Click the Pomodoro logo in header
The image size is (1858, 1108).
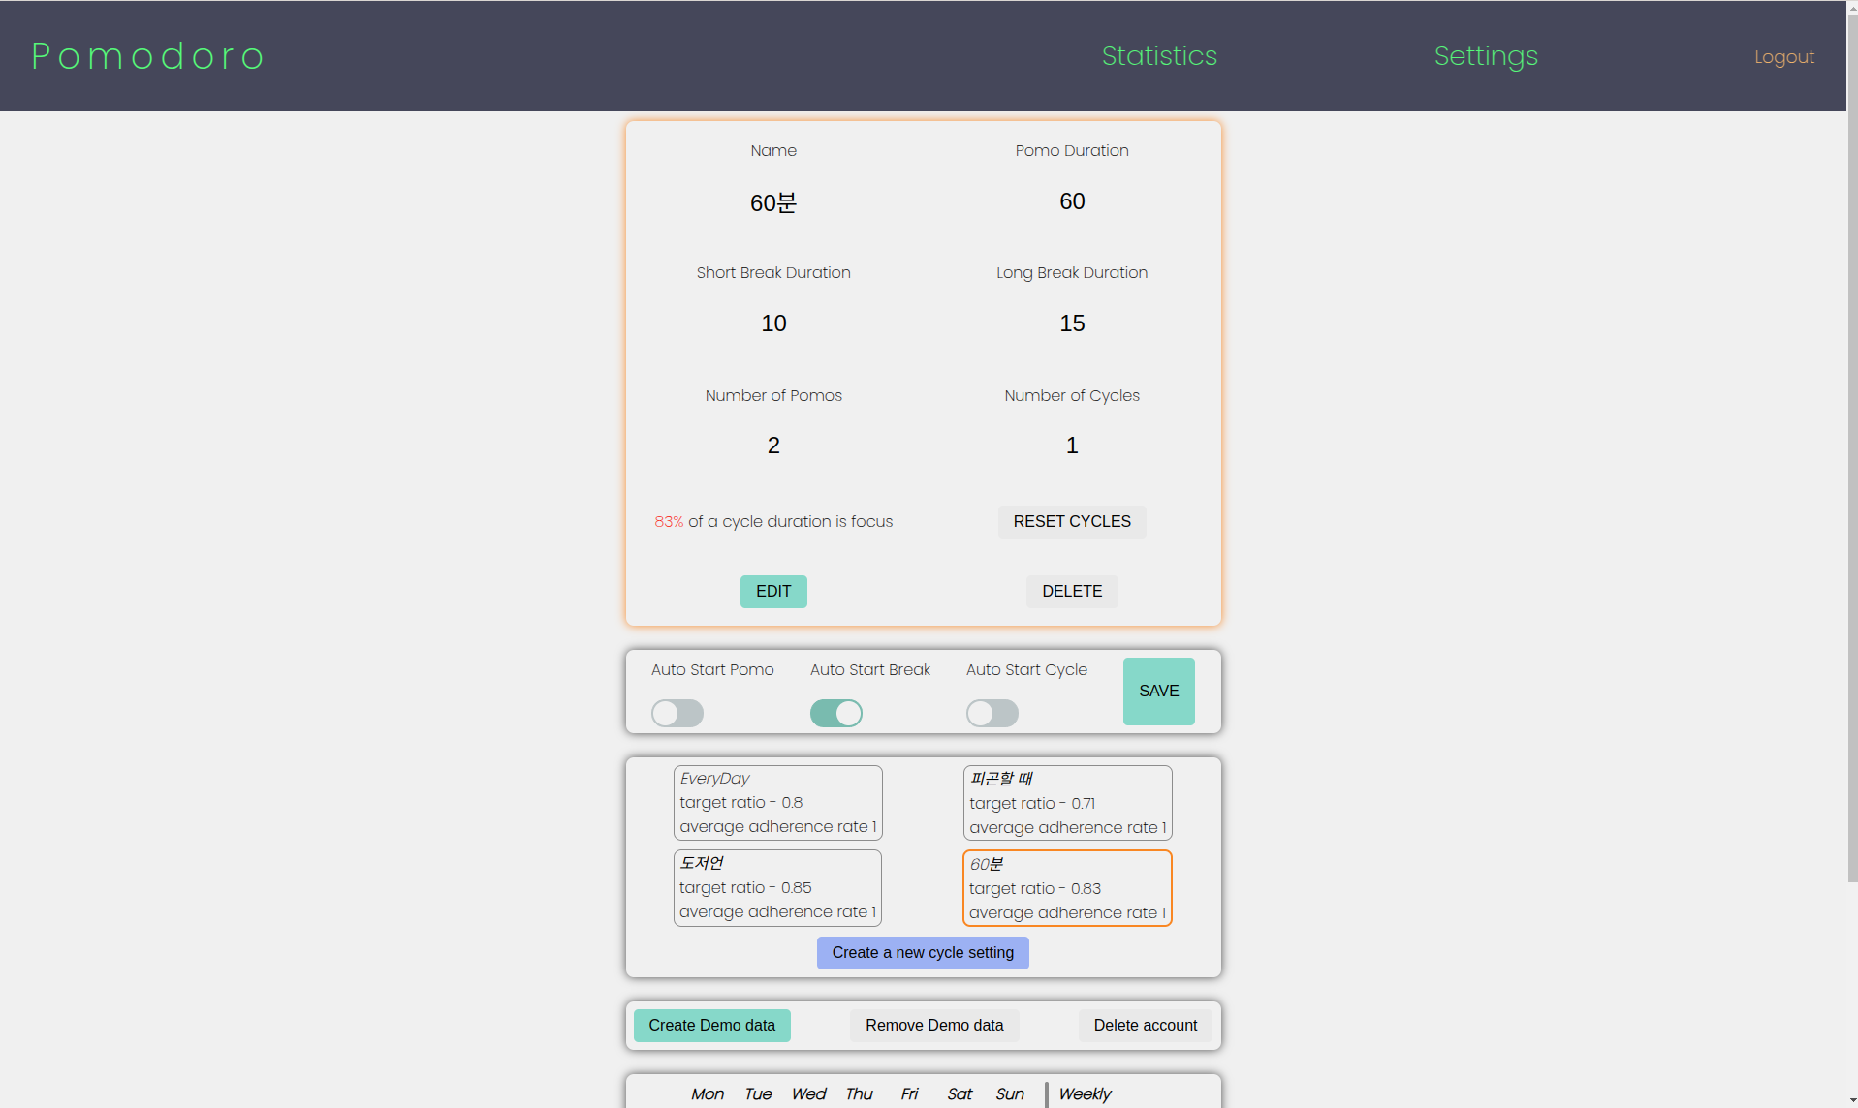pos(147,56)
